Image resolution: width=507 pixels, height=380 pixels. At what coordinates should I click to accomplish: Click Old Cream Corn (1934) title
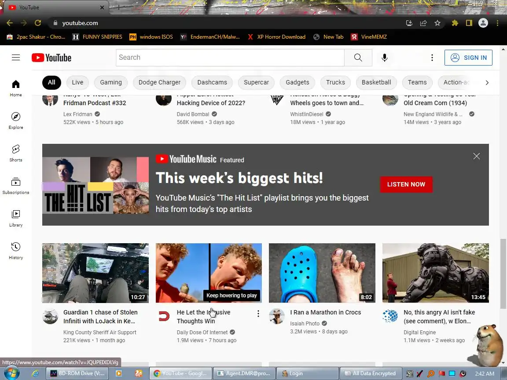click(x=435, y=103)
